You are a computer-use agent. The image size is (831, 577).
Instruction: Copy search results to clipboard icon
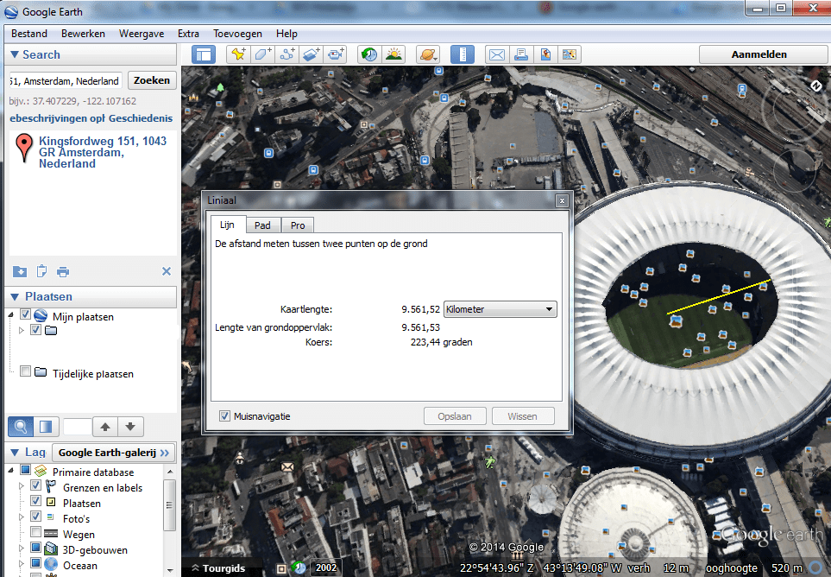click(41, 271)
